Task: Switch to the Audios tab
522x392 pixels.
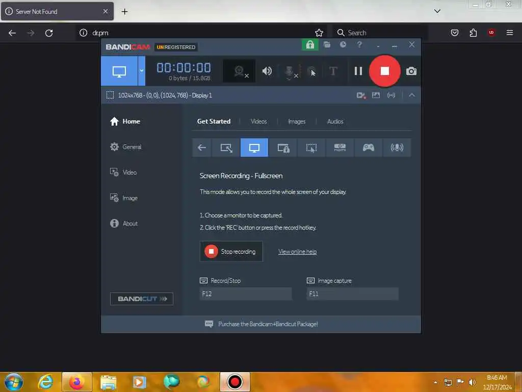Action: pos(335,121)
